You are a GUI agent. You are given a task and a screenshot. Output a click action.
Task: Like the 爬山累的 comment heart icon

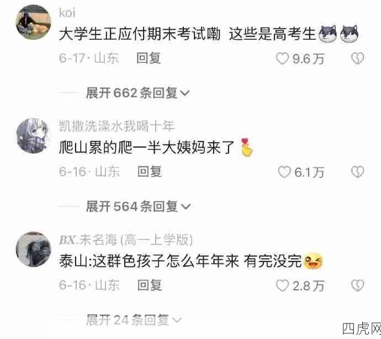284,172
